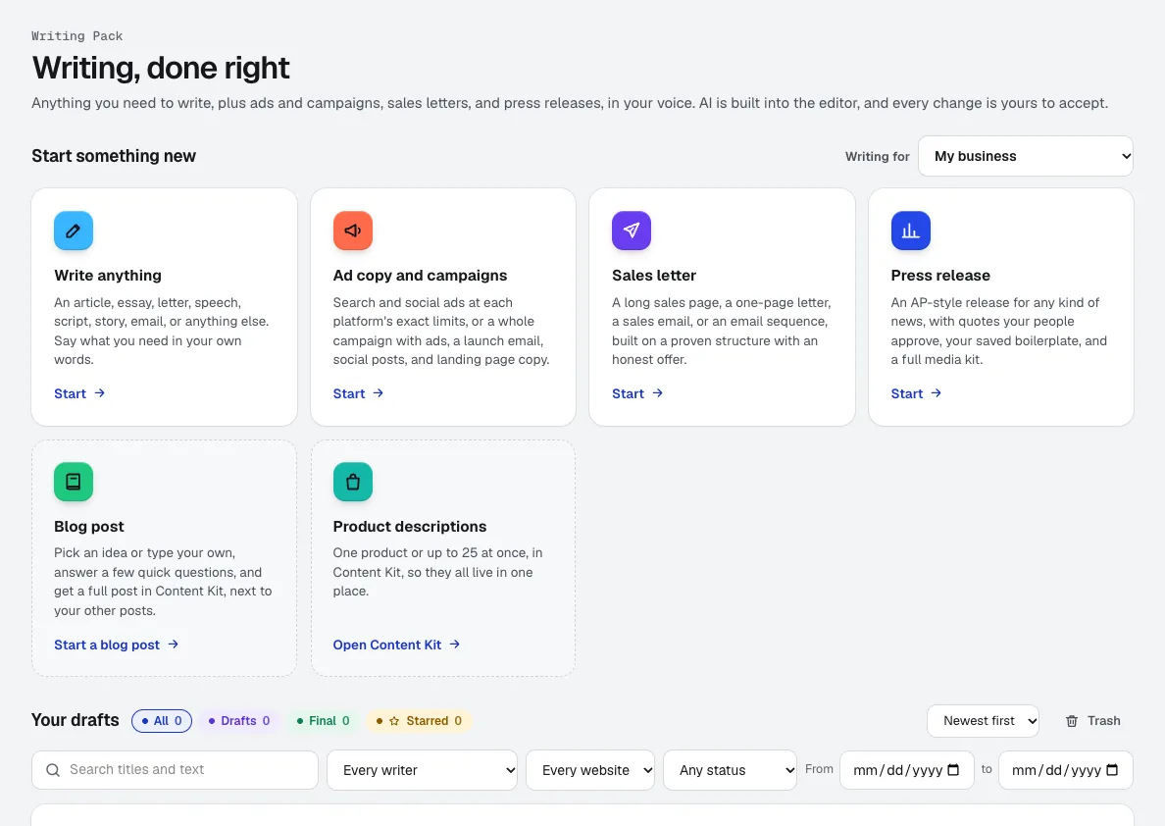This screenshot has width=1165, height=826.
Task: Click the Press release card heading
Action: pyautogui.click(x=940, y=276)
